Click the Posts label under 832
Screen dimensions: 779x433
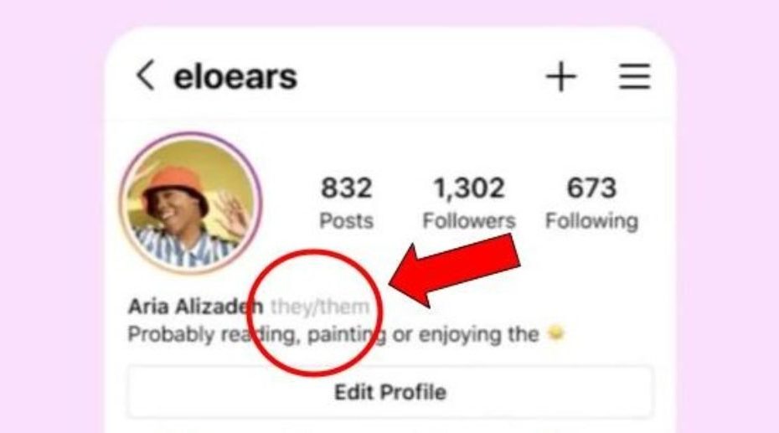coord(346,221)
